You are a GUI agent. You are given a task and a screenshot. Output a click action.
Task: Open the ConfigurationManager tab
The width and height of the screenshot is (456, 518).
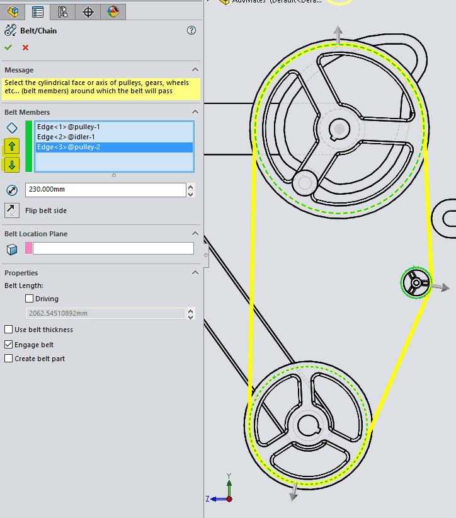63,12
